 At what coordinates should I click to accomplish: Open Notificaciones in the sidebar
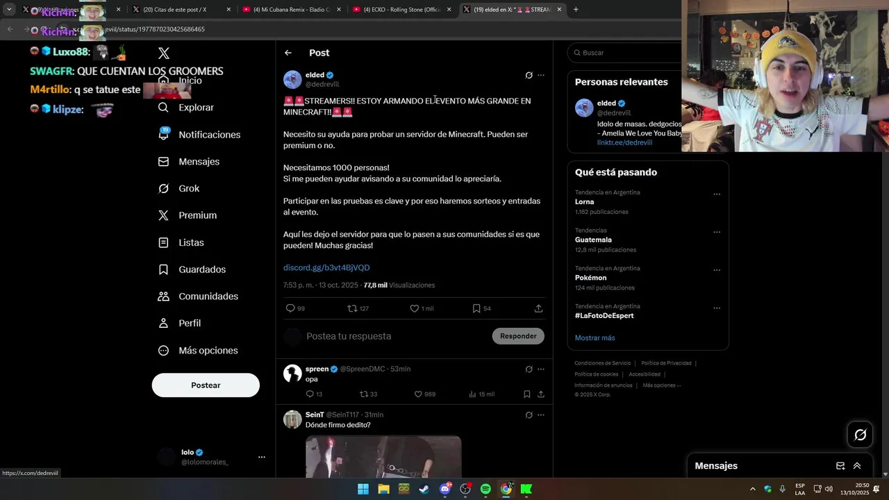[x=199, y=135]
